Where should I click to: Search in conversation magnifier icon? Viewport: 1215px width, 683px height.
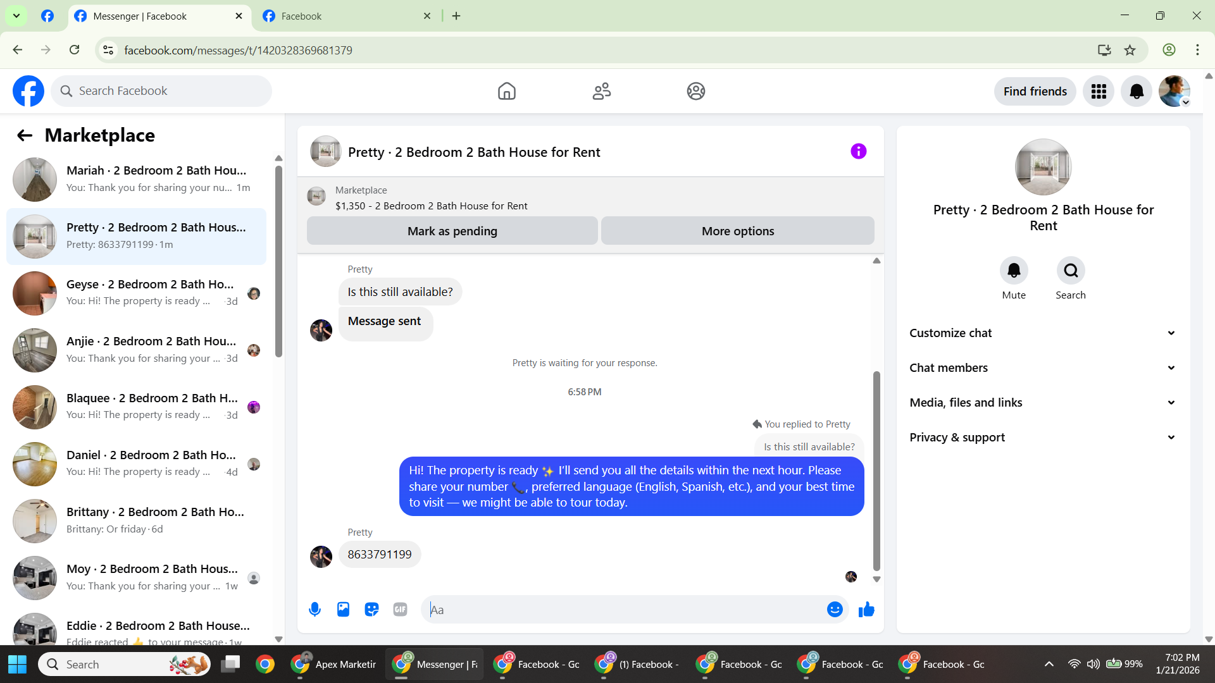click(x=1070, y=271)
